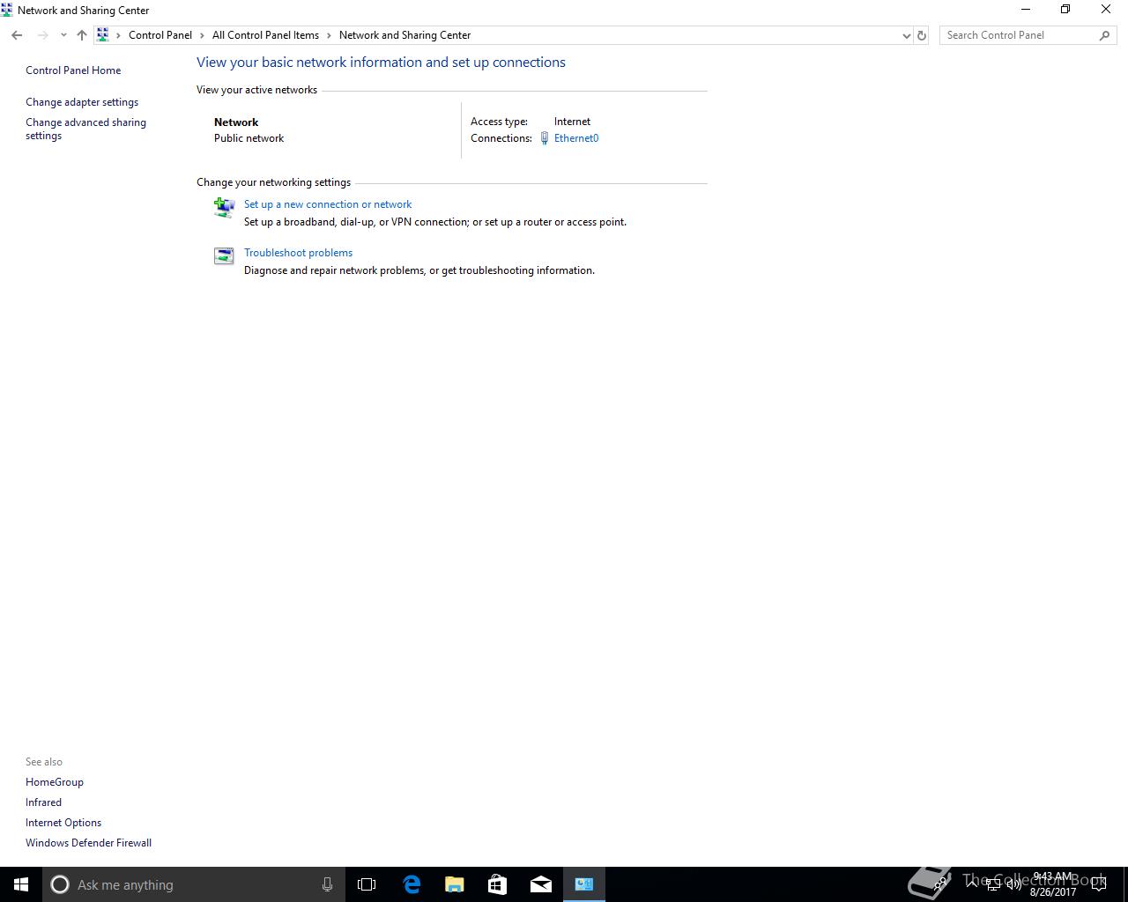Screen dimensions: 1128x902
Task: Click the Network and Sharing Center title icon
Action: [7, 10]
